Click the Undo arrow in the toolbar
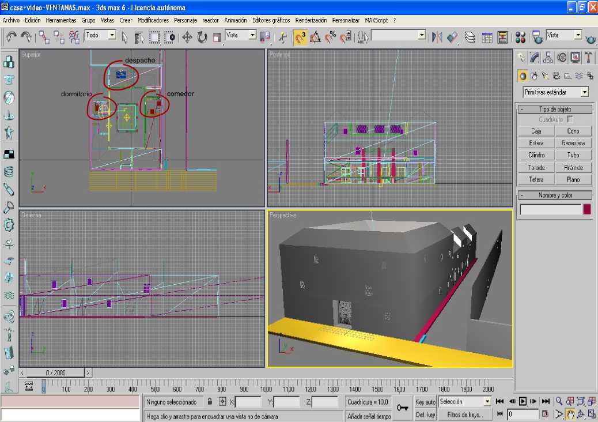The image size is (598, 422). 12,37
